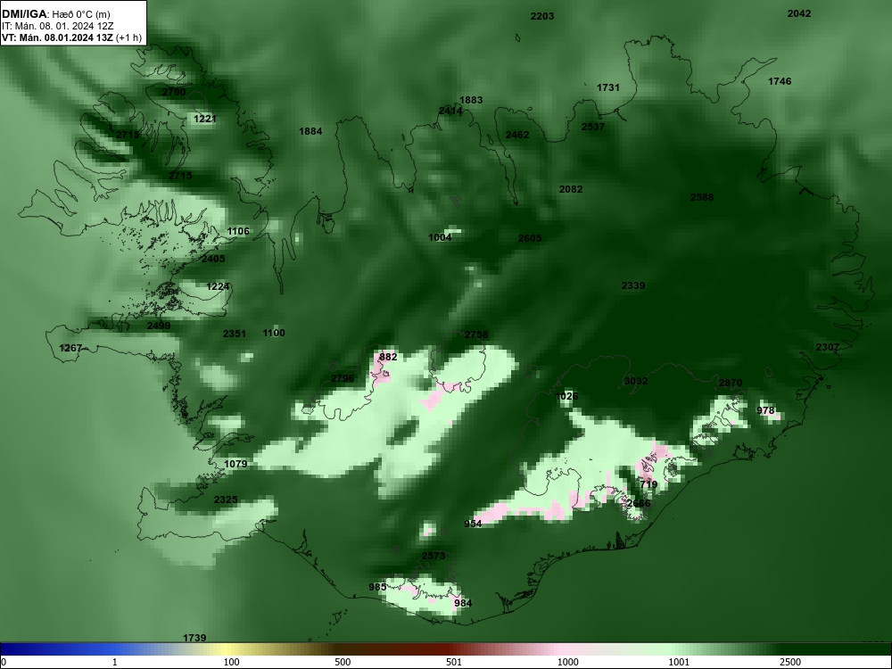
Task: Click the 501 label on the color scale
Action: pos(453,662)
